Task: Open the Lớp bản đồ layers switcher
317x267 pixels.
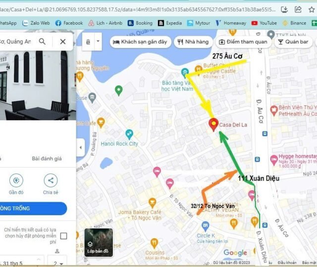Action: [98, 243]
